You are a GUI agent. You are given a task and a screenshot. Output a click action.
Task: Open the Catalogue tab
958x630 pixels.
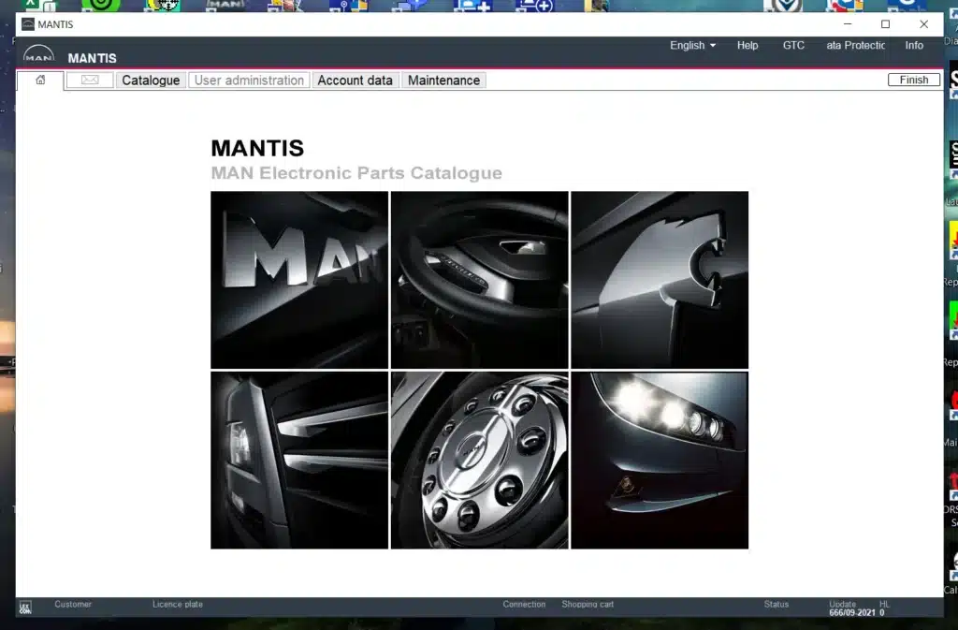(x=151, y=81)
